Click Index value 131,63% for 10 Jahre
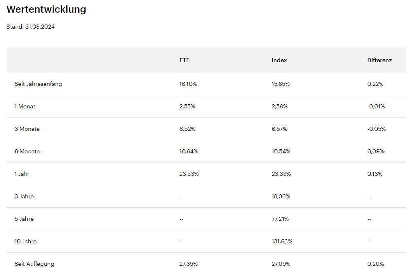The image size is (406, 274). click(282, 241)
